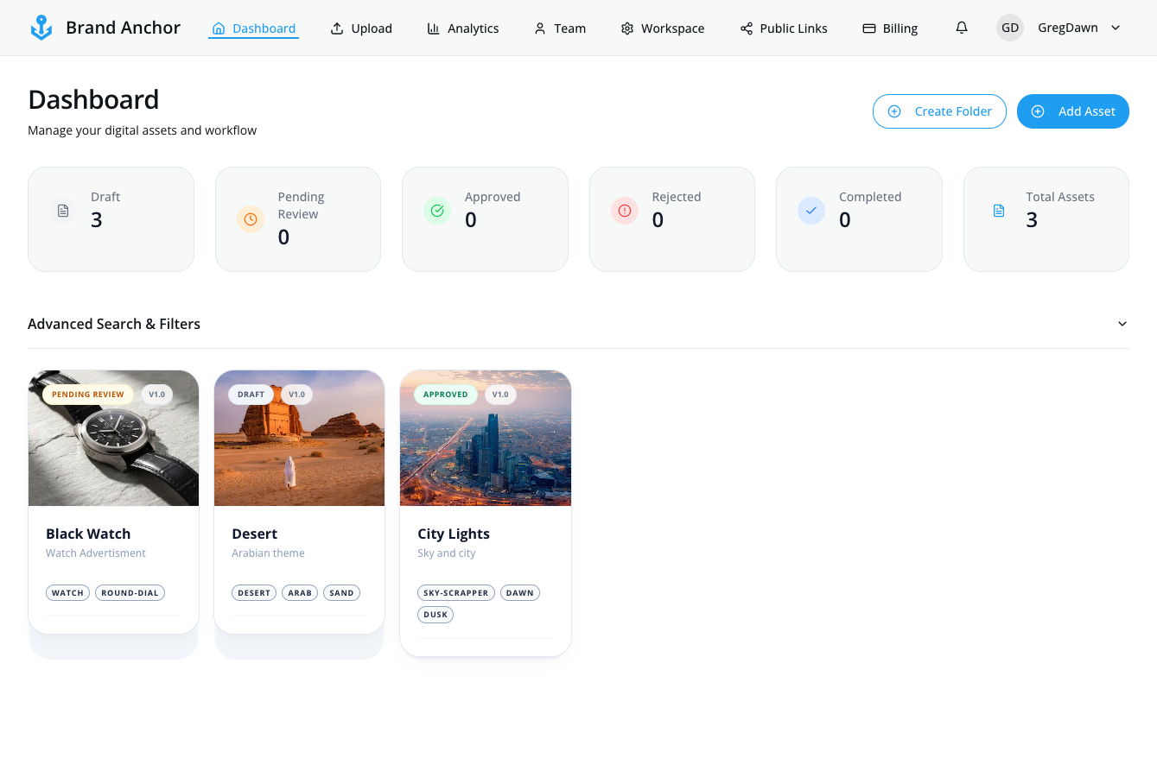Click the plus icon in Add Asset
The image size is (1157, 771).
(1038, 111)
